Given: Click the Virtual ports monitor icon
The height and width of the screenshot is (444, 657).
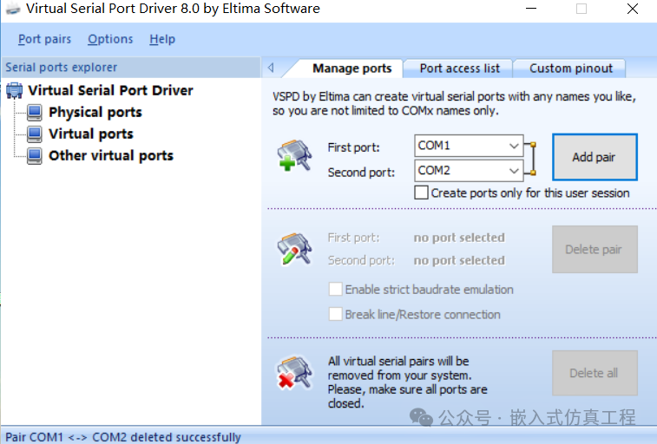Looking at the screenshot, I should pyautogui.click(x=35, y=134).
